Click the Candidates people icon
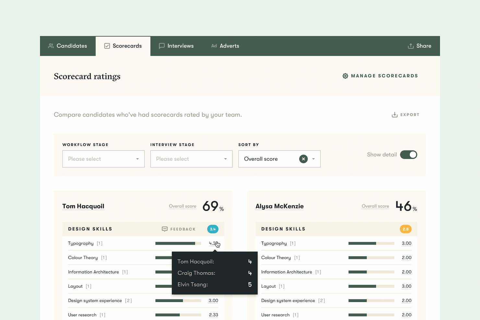This screenshot has width=480, height=320. tap(51, 46)
